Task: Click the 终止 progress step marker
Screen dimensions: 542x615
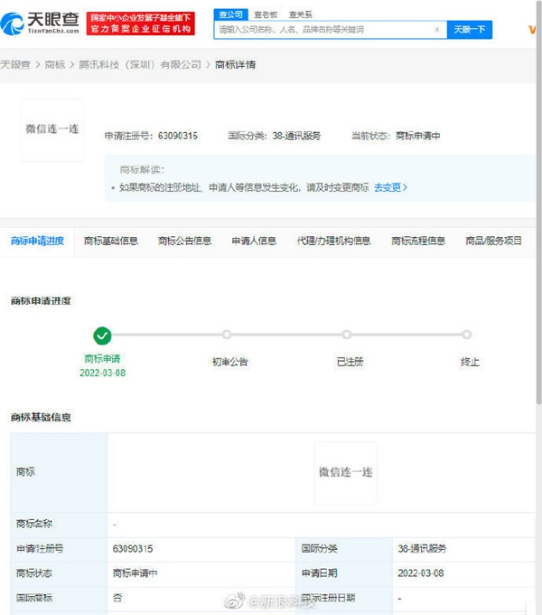Action: coord(466,335)
